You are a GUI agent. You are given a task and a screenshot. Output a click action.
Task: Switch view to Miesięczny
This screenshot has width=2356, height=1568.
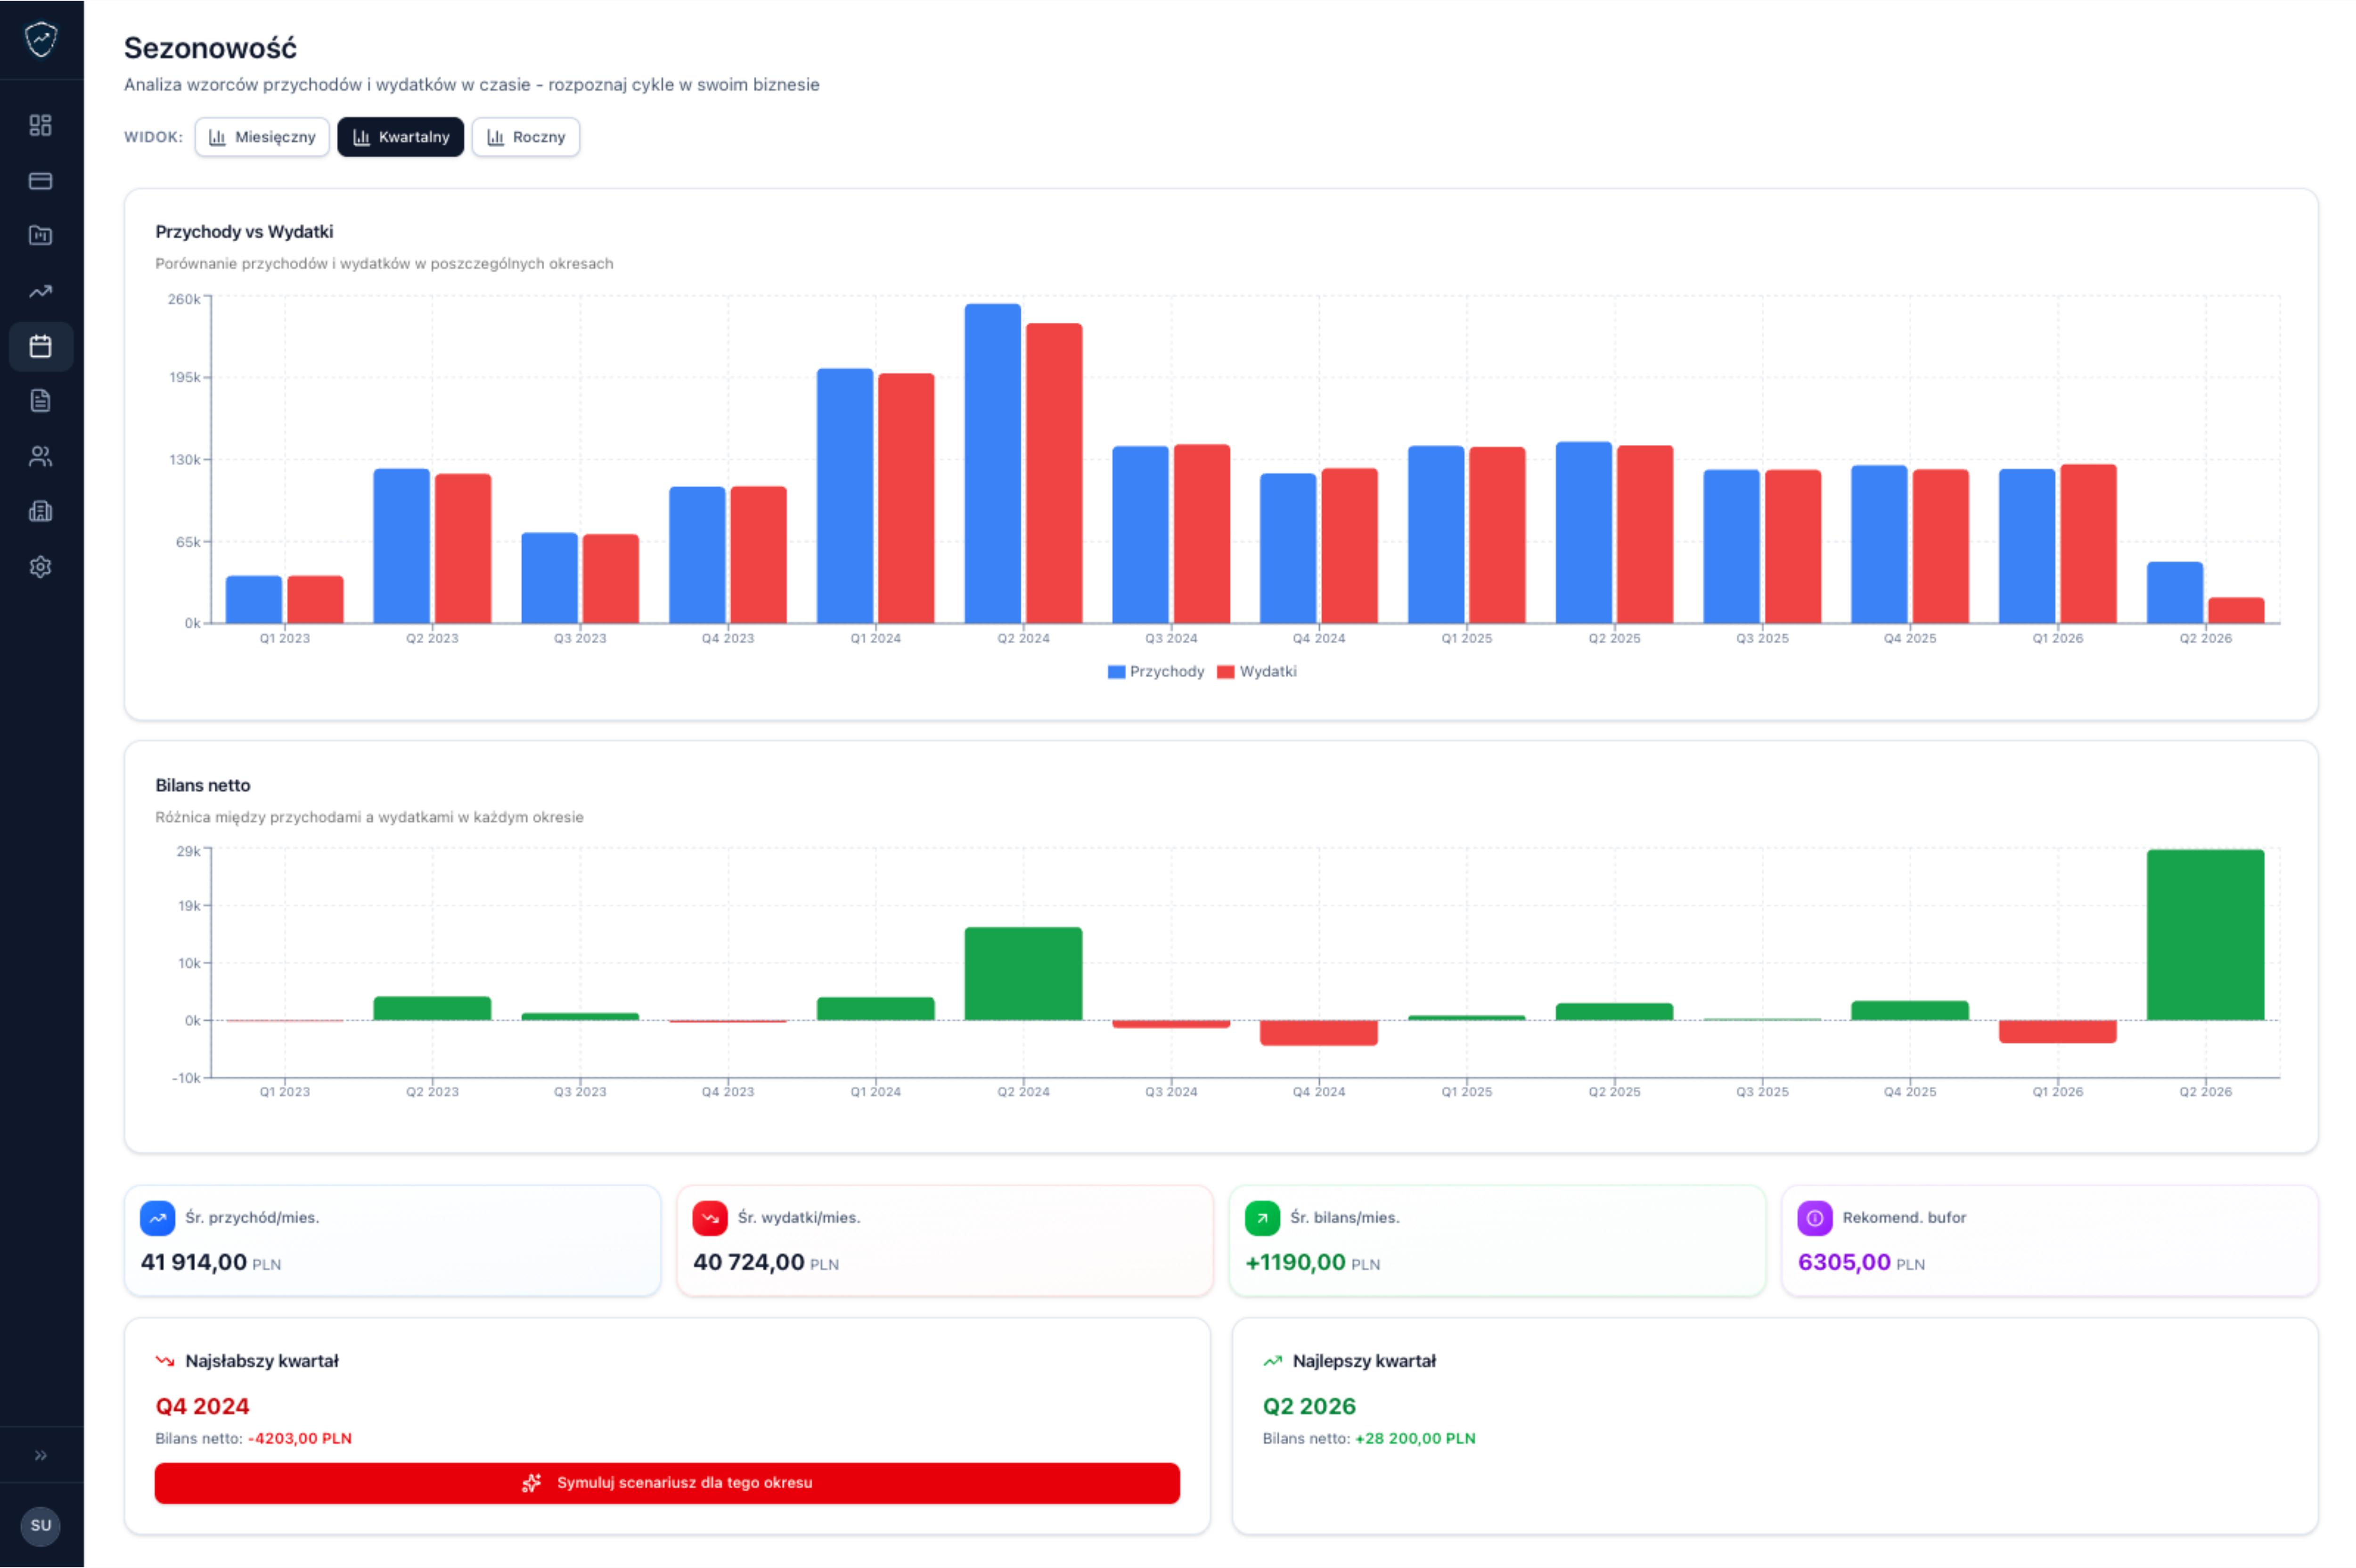(x=262, y=137)
